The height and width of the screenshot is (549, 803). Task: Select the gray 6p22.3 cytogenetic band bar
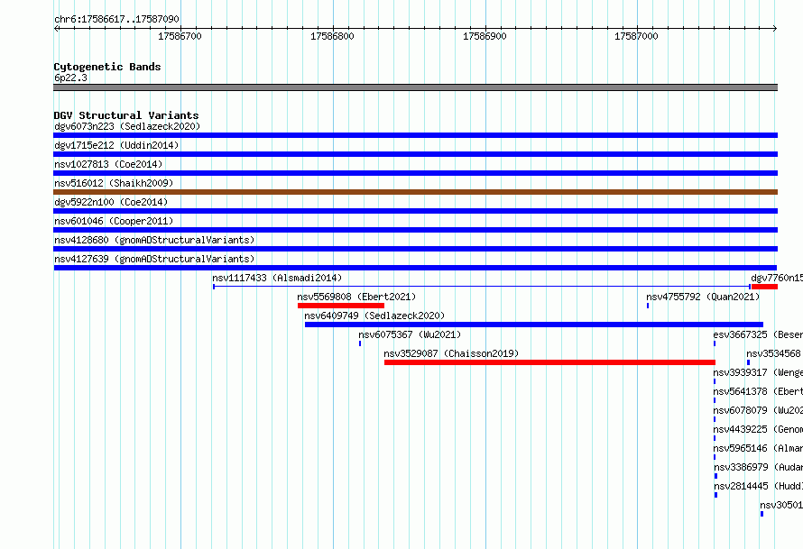[415, 87]
